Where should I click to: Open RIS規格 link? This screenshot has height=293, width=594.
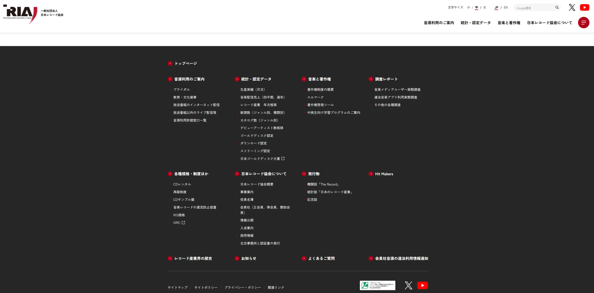tap(179, 215)
